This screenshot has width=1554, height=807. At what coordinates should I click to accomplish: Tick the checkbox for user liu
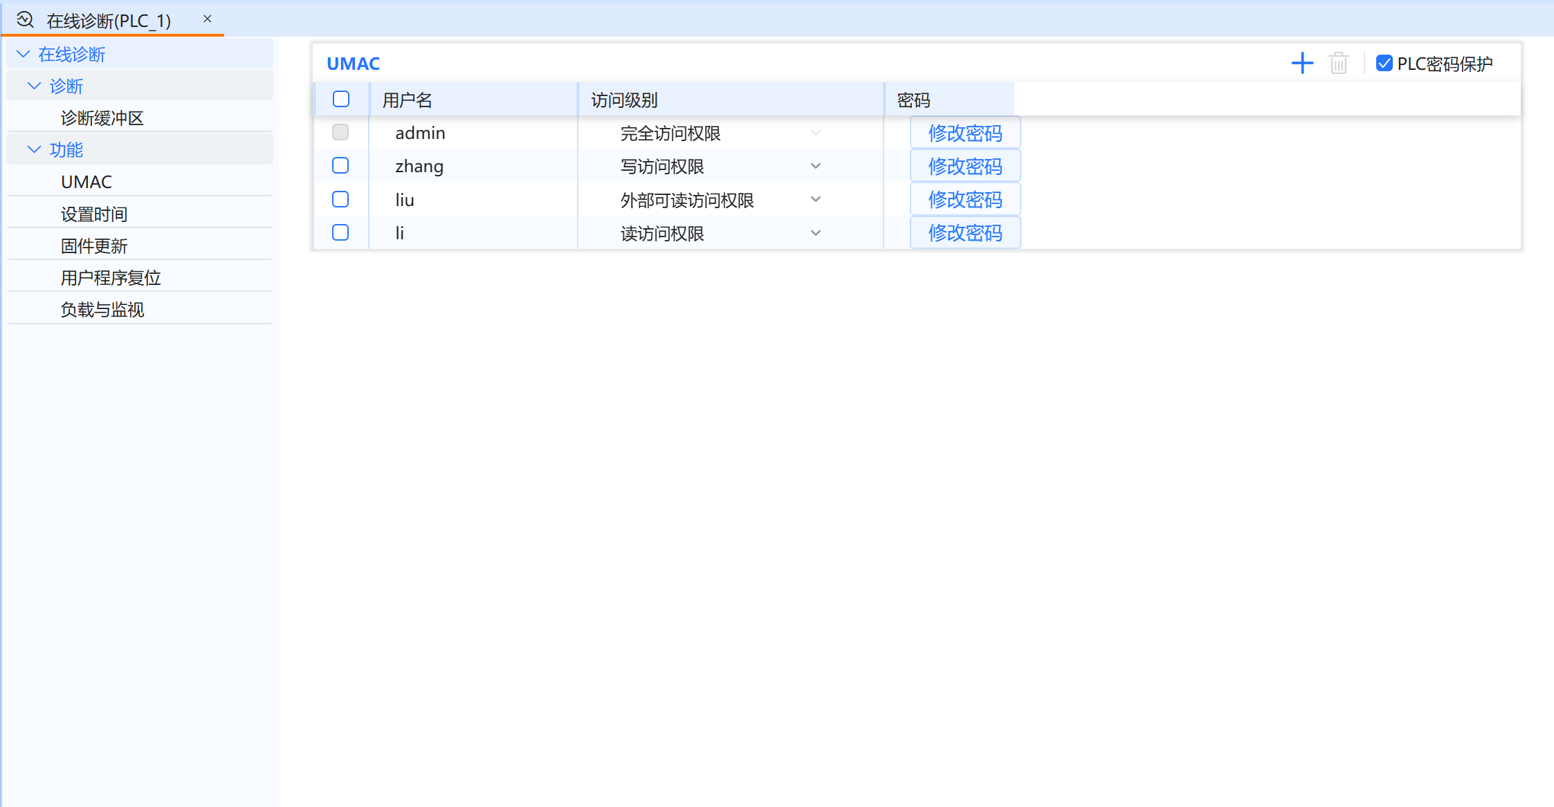pyautogui.click(x=340, y=199)
